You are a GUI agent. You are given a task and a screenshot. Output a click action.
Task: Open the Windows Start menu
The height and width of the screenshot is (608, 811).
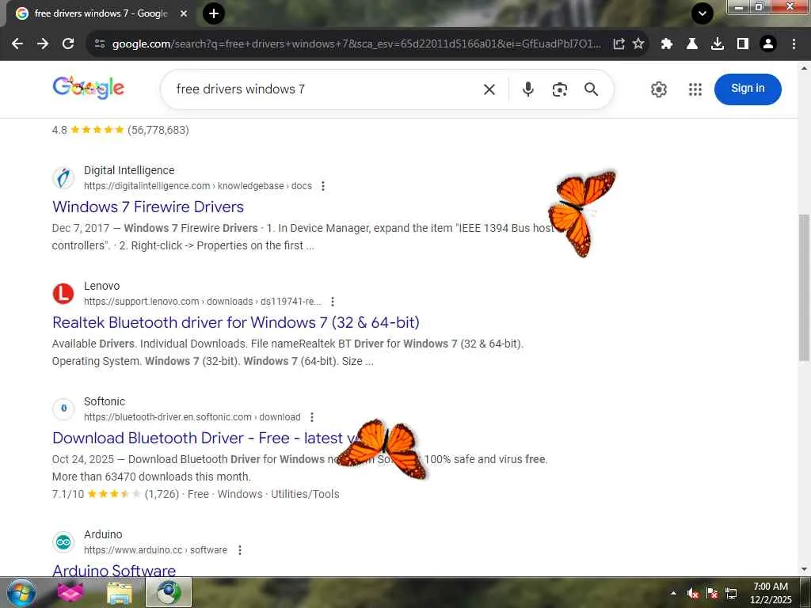21,592
